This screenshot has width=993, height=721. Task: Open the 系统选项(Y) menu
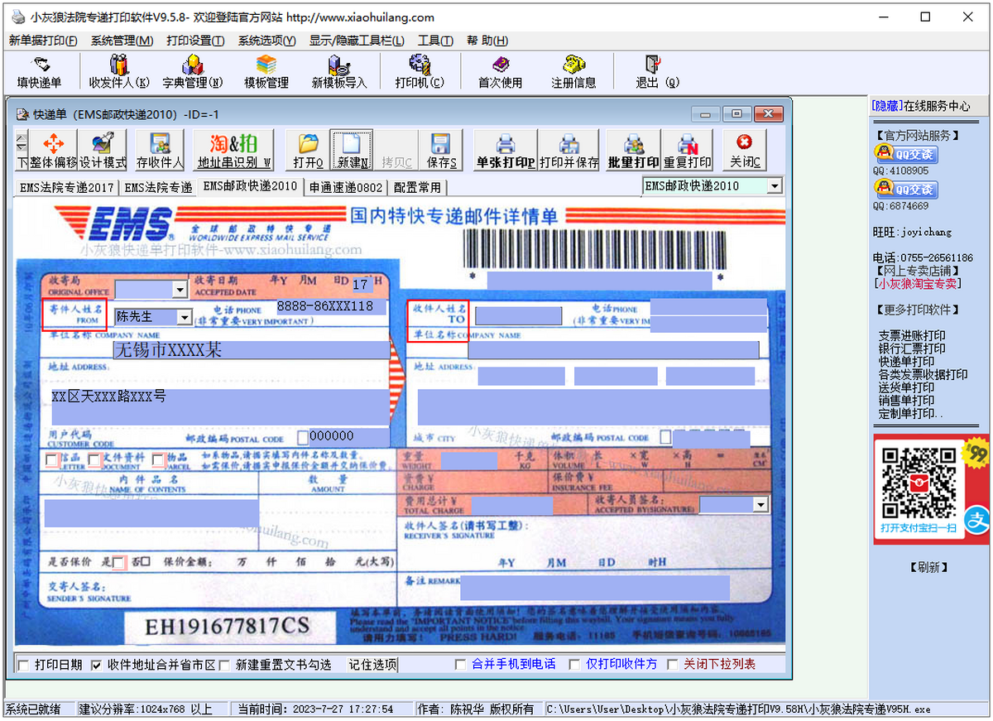(x=267, y=41)
